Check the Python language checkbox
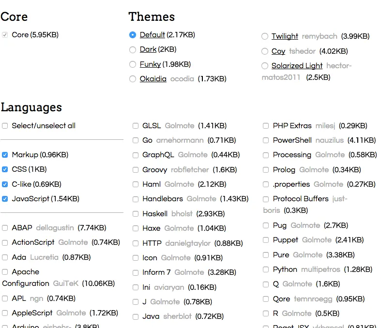Image resolution: width=381 pixels, height=328 pixels. click(266, 269)
